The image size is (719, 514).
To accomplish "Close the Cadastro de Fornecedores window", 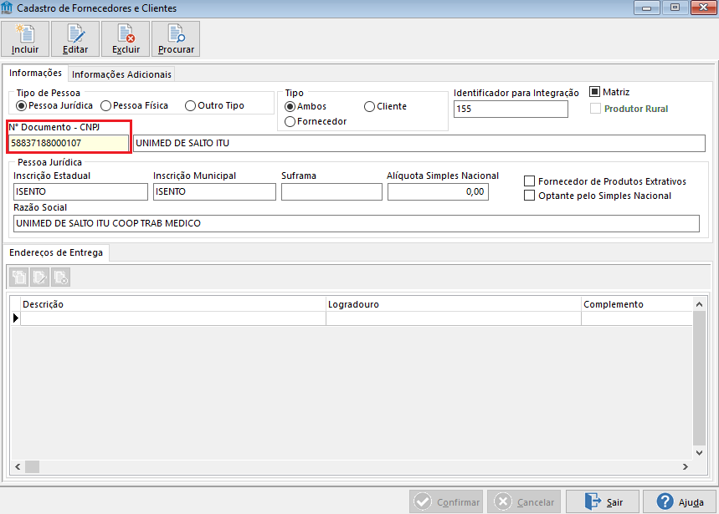I will point(703,8).
